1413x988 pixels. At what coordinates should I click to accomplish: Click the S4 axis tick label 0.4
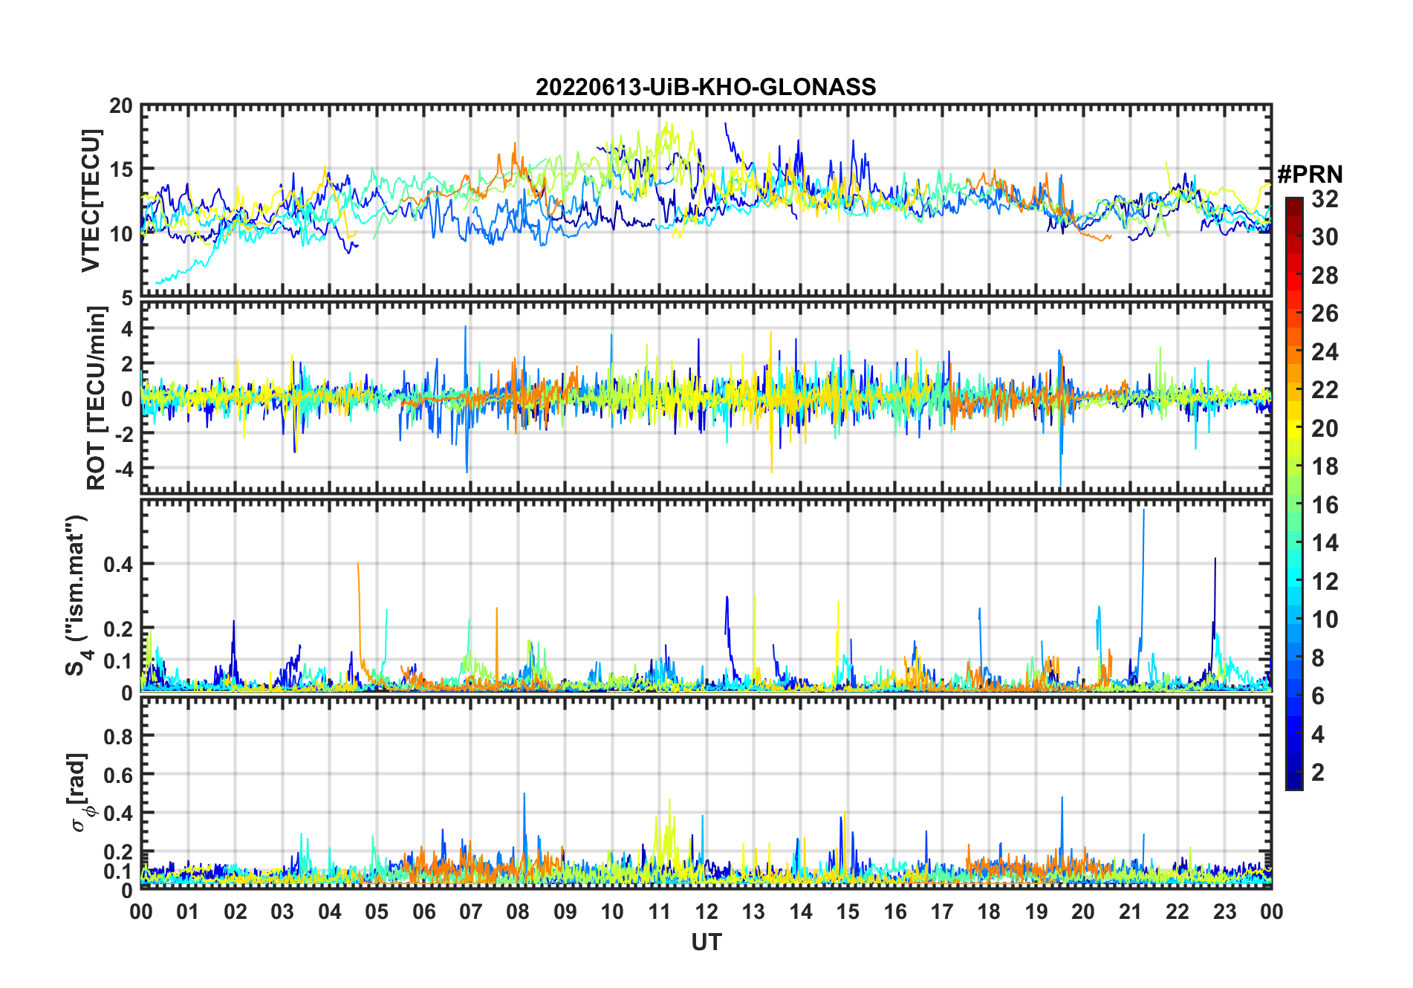click(x=119, y=565)
